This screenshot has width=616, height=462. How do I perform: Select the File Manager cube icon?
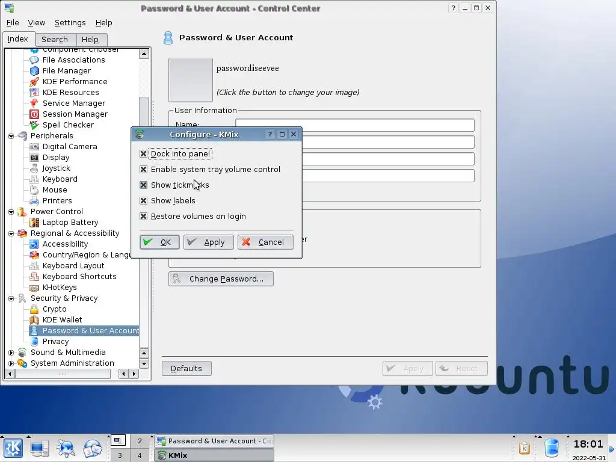coord(34,71)
